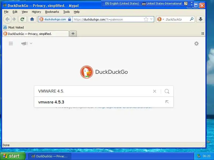214x160 pixels.
Task: Click the United States-International keyboard layout
Action: pos(162,3)
